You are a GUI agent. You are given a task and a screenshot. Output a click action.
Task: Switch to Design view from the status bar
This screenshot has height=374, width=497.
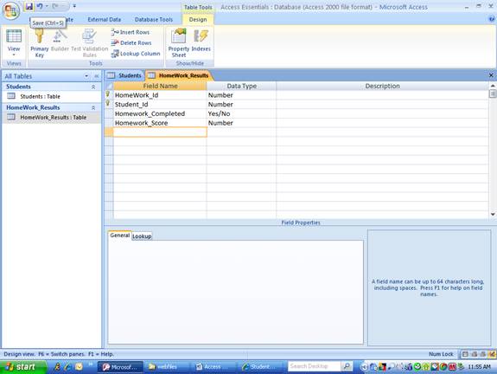click(492, 354)
